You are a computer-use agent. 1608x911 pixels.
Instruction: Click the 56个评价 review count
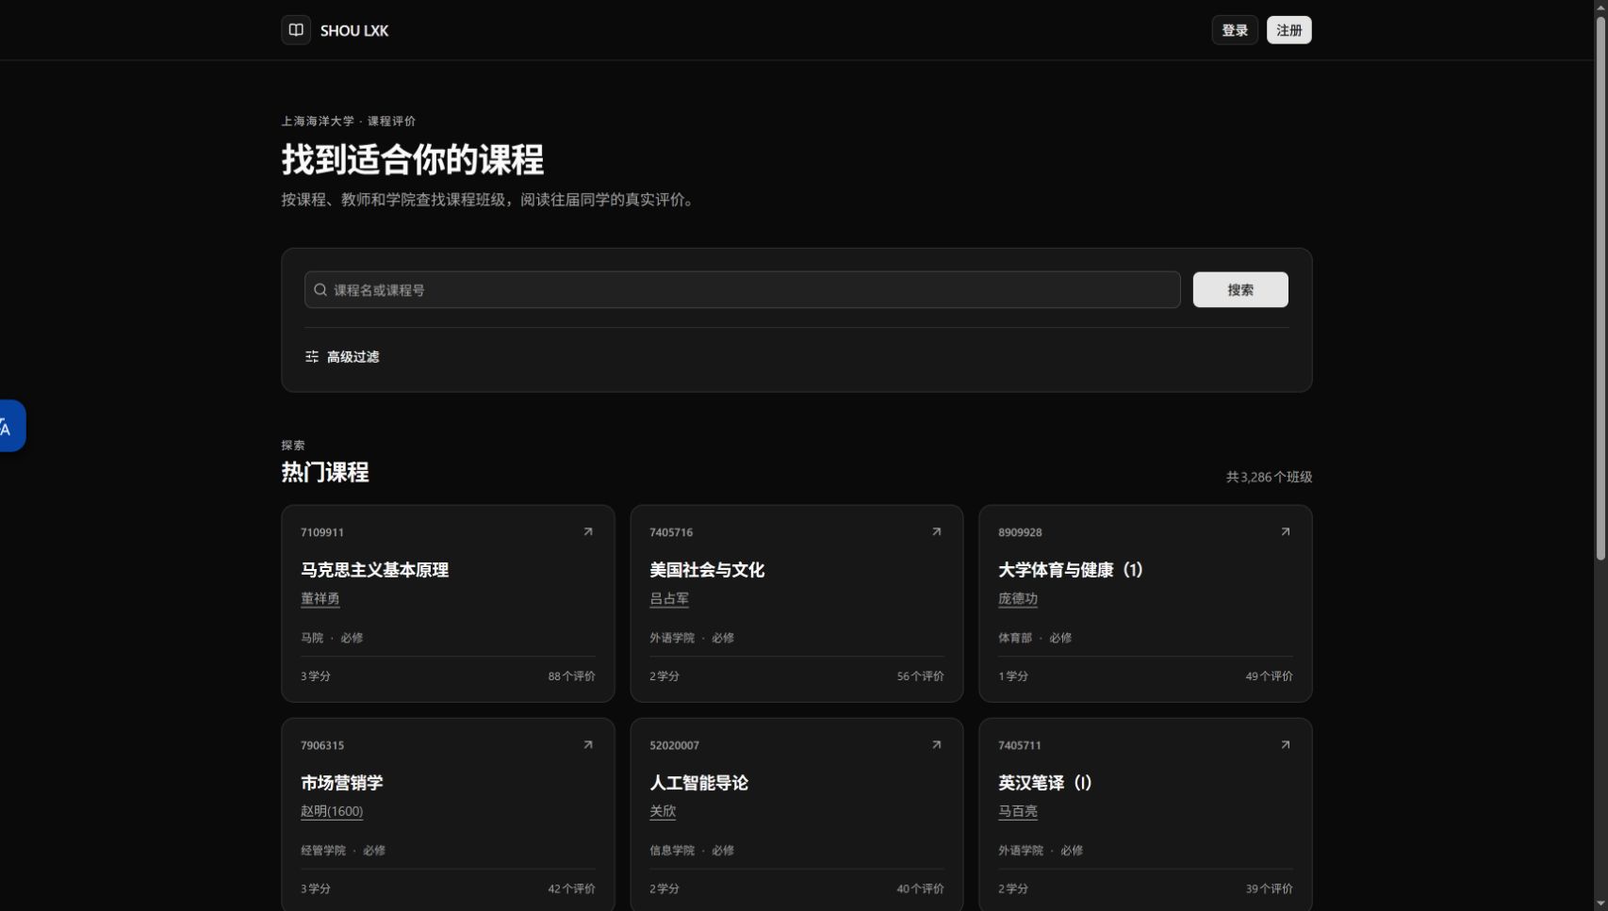pyautogui.click(x=921, y=676)
